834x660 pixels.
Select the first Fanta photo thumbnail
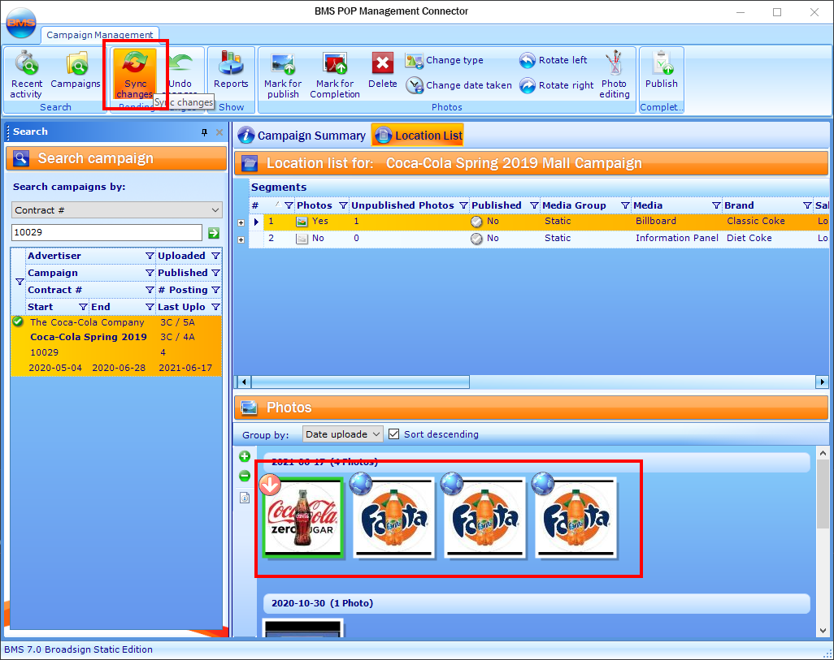coord(393,518)
